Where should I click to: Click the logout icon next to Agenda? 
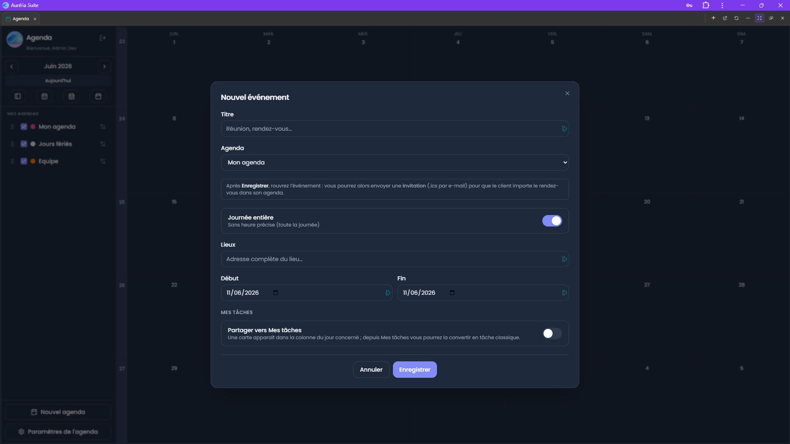[x=103, y=38]
